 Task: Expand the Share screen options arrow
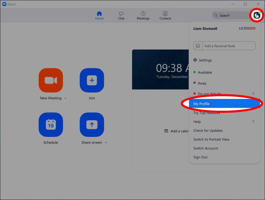106,143
